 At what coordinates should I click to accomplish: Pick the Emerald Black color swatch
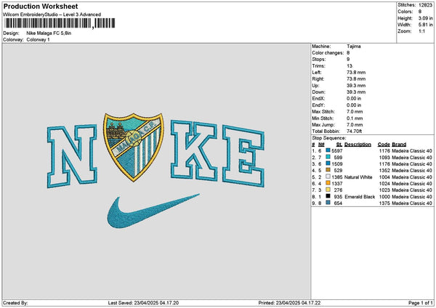(328, 197)
